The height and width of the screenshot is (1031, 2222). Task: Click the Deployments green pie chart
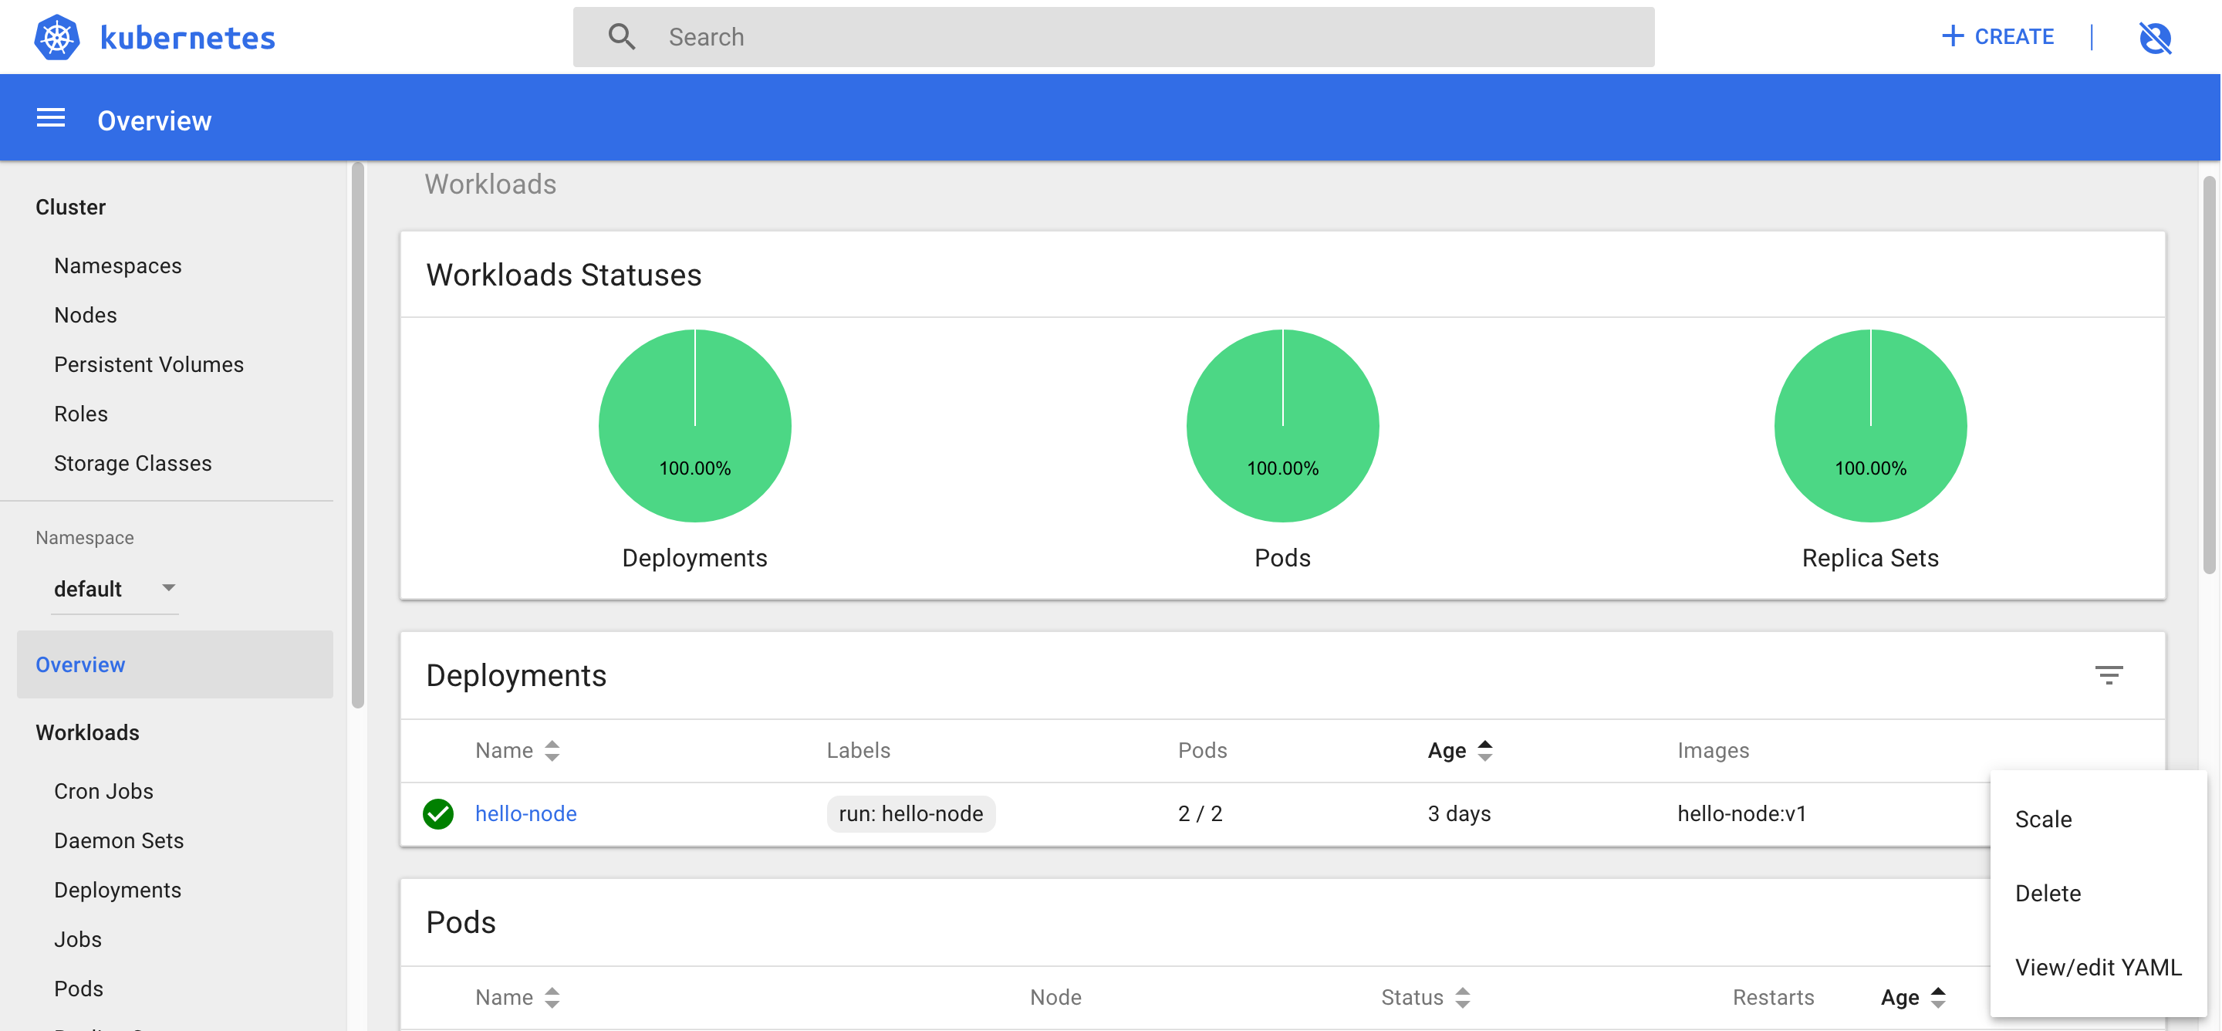[x=694, y=425]
